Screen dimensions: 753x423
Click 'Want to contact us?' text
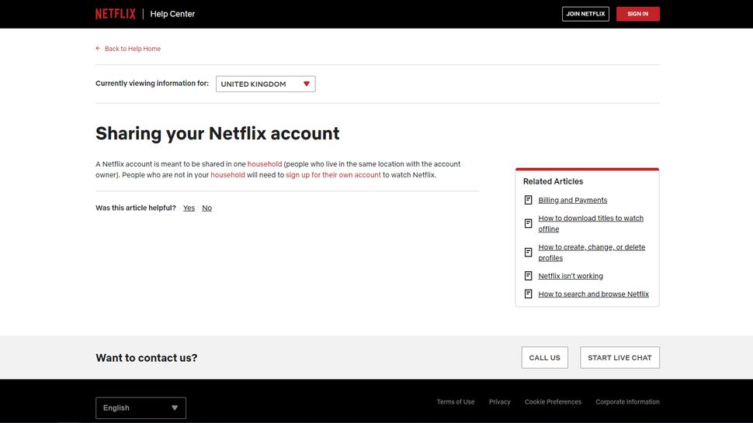(147, 358)
